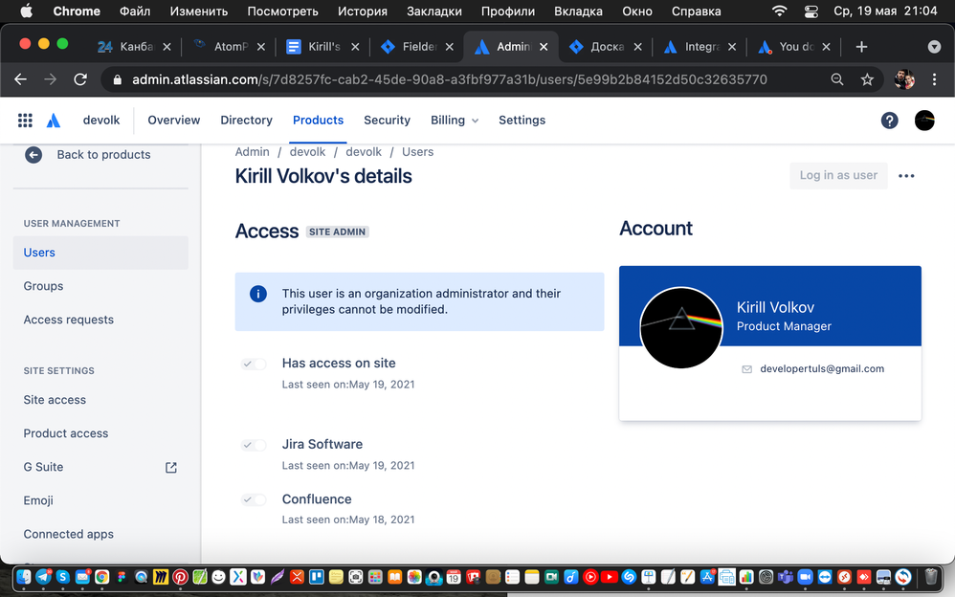Reload the page with the refresh icon
This screenshot has width=955, height=597.
(x=79, y=79)
